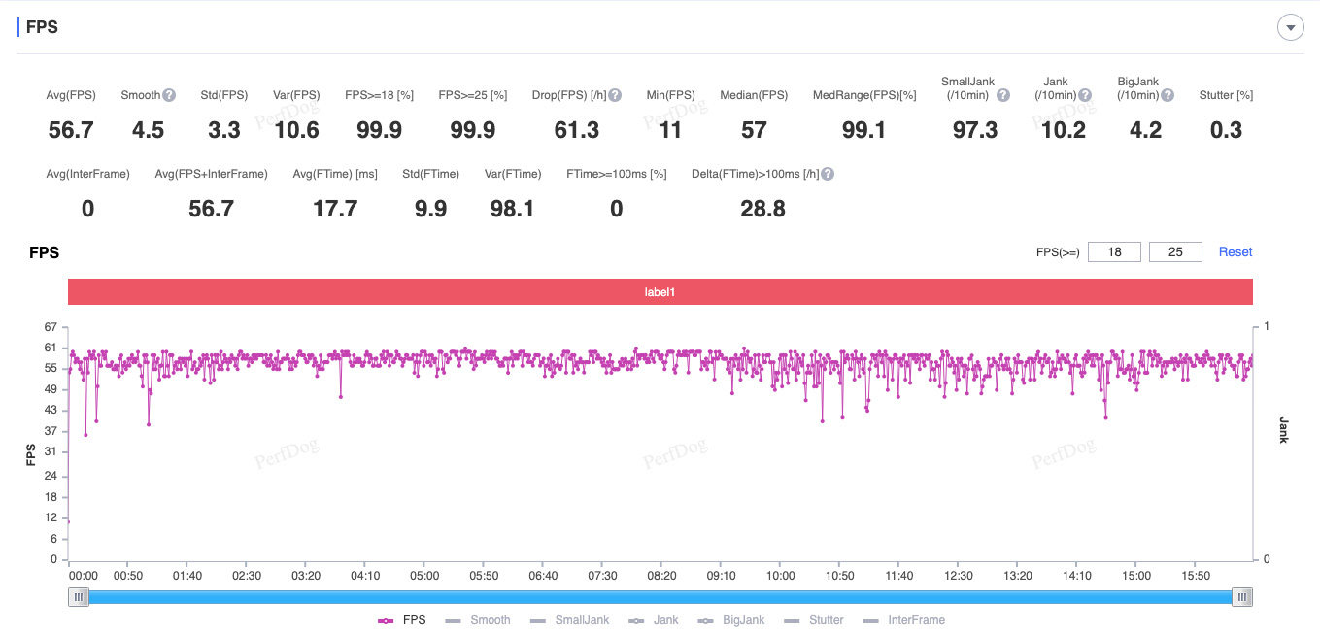Image resolution: width=1320 pixels, height=631 pixels.
Task: Click help icon beside Delta(FTime)>100ms
Action: (828, 174)
